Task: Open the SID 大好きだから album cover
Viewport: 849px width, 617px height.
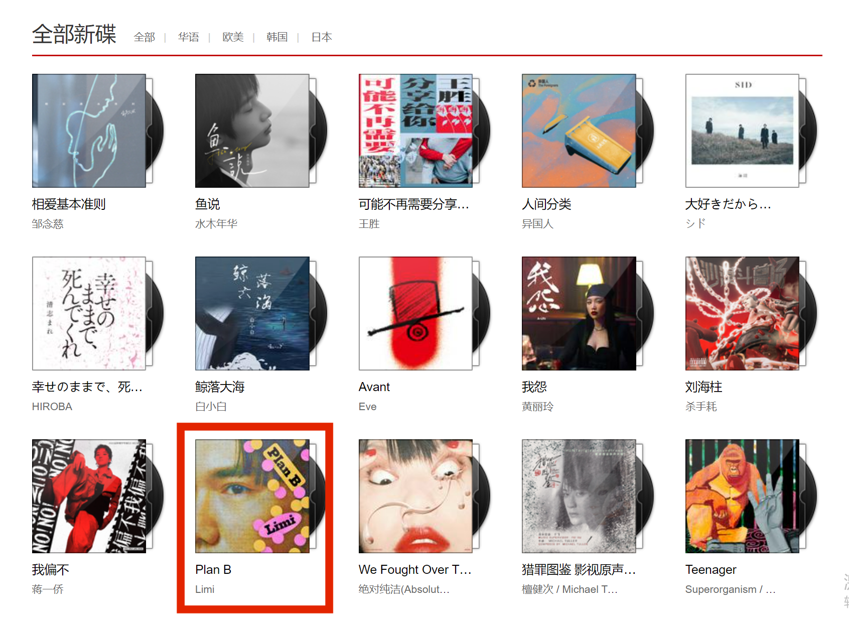Action: coord(742,131)
